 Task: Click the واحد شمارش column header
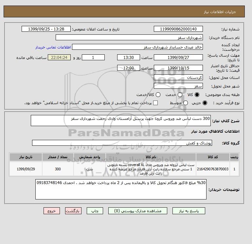[90, 157]
